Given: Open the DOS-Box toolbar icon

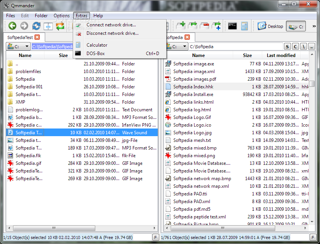Looking at the screenshot, I should click(232, 26).
